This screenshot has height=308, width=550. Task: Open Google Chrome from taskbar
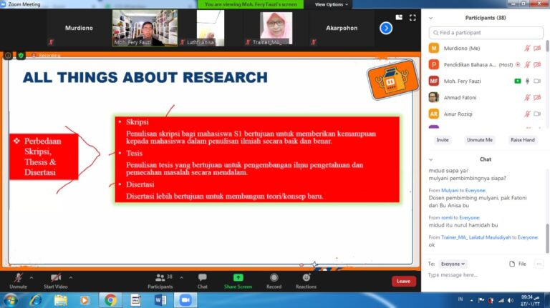click(x=110, y=300)
